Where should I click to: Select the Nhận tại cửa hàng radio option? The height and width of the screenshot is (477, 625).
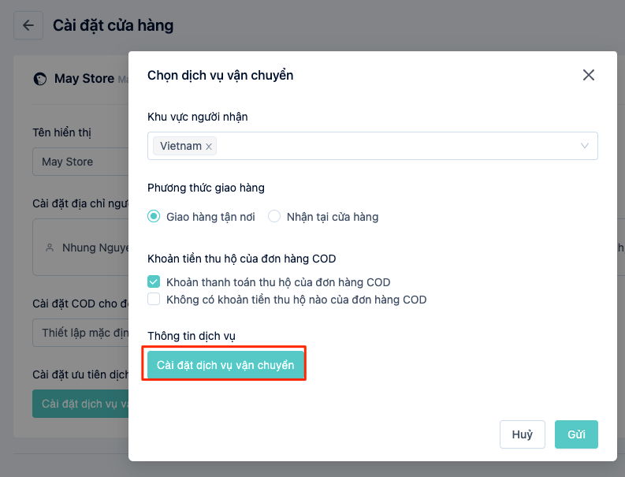coord(274,217)
